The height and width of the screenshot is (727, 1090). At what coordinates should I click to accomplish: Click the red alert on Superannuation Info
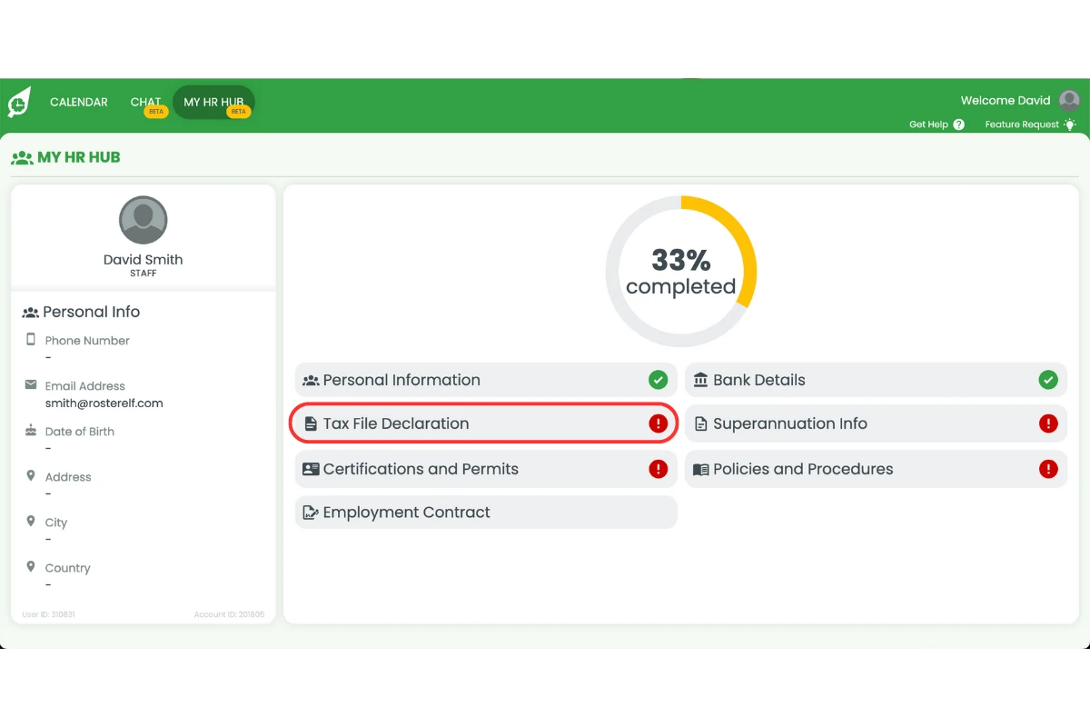(1048, 423)
